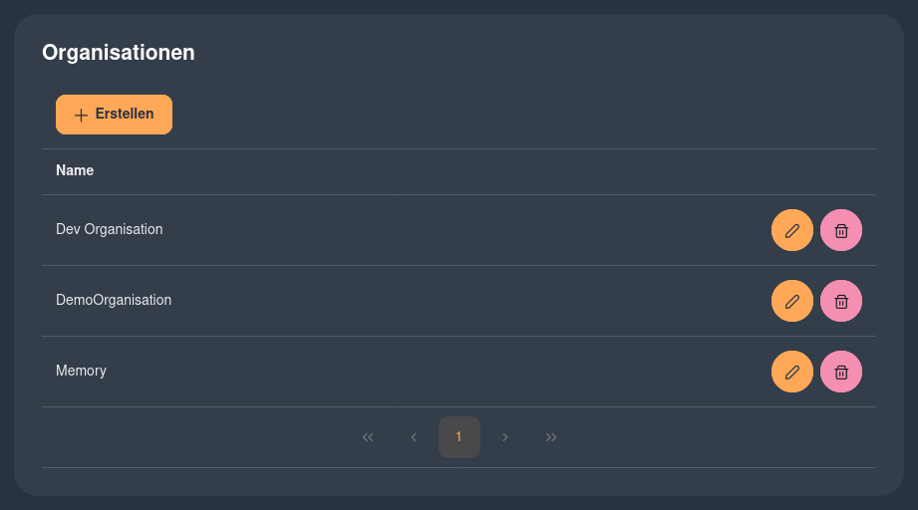Click empty area of Dev Organisation row
This screenshot has height=510, width=918.
(x=440, y=230)
